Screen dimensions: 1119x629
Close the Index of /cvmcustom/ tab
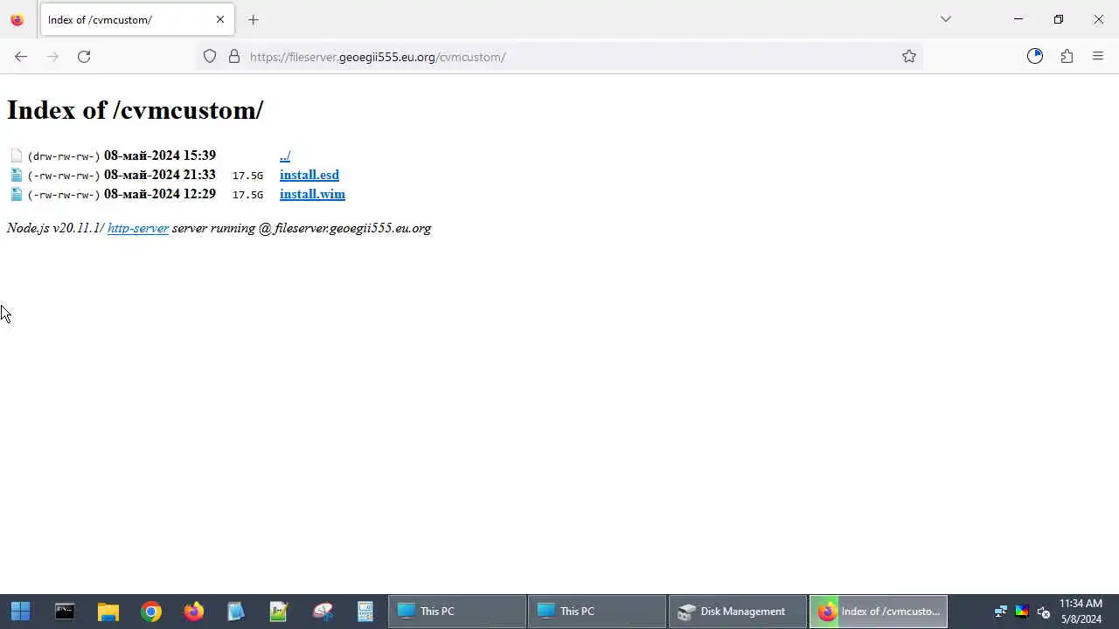coord(220,19)
